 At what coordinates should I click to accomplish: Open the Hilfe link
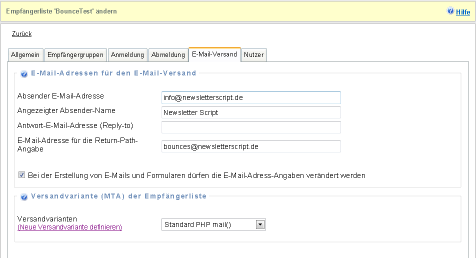462,11
